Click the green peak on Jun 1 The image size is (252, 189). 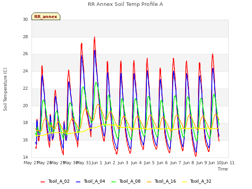click(96, 82)
